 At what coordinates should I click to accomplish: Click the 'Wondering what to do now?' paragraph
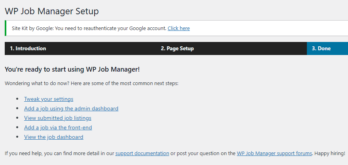pos(91,84)
